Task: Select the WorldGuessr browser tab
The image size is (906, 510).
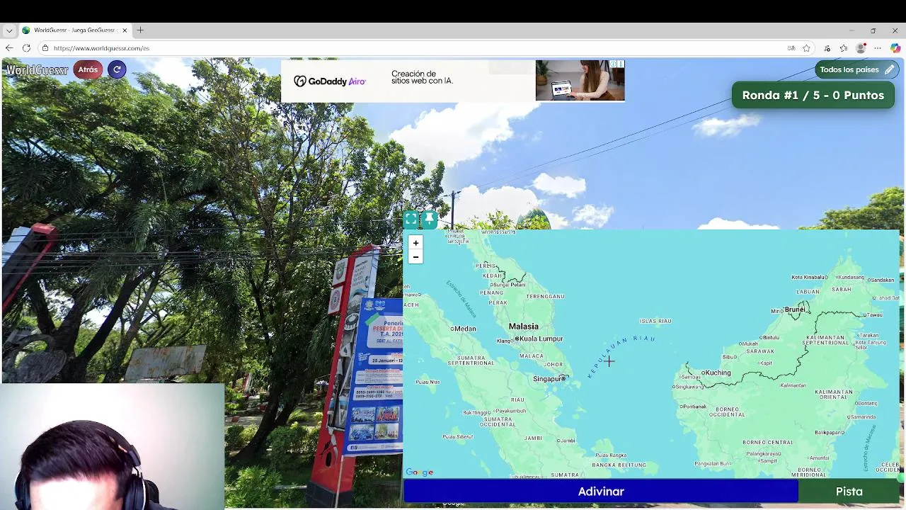Action: [74, 30]
